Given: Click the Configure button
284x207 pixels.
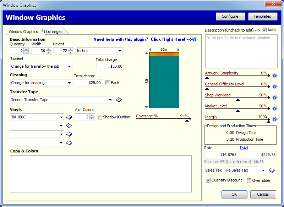Looking at the screenshot, I should click(230, 16).
